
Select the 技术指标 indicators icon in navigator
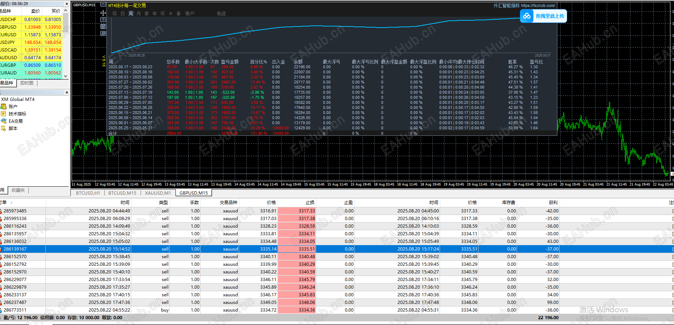point(4,114)
